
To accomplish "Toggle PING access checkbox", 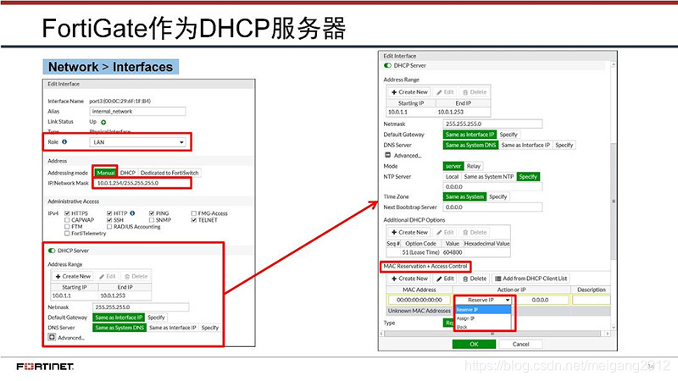I will [152, 213].
